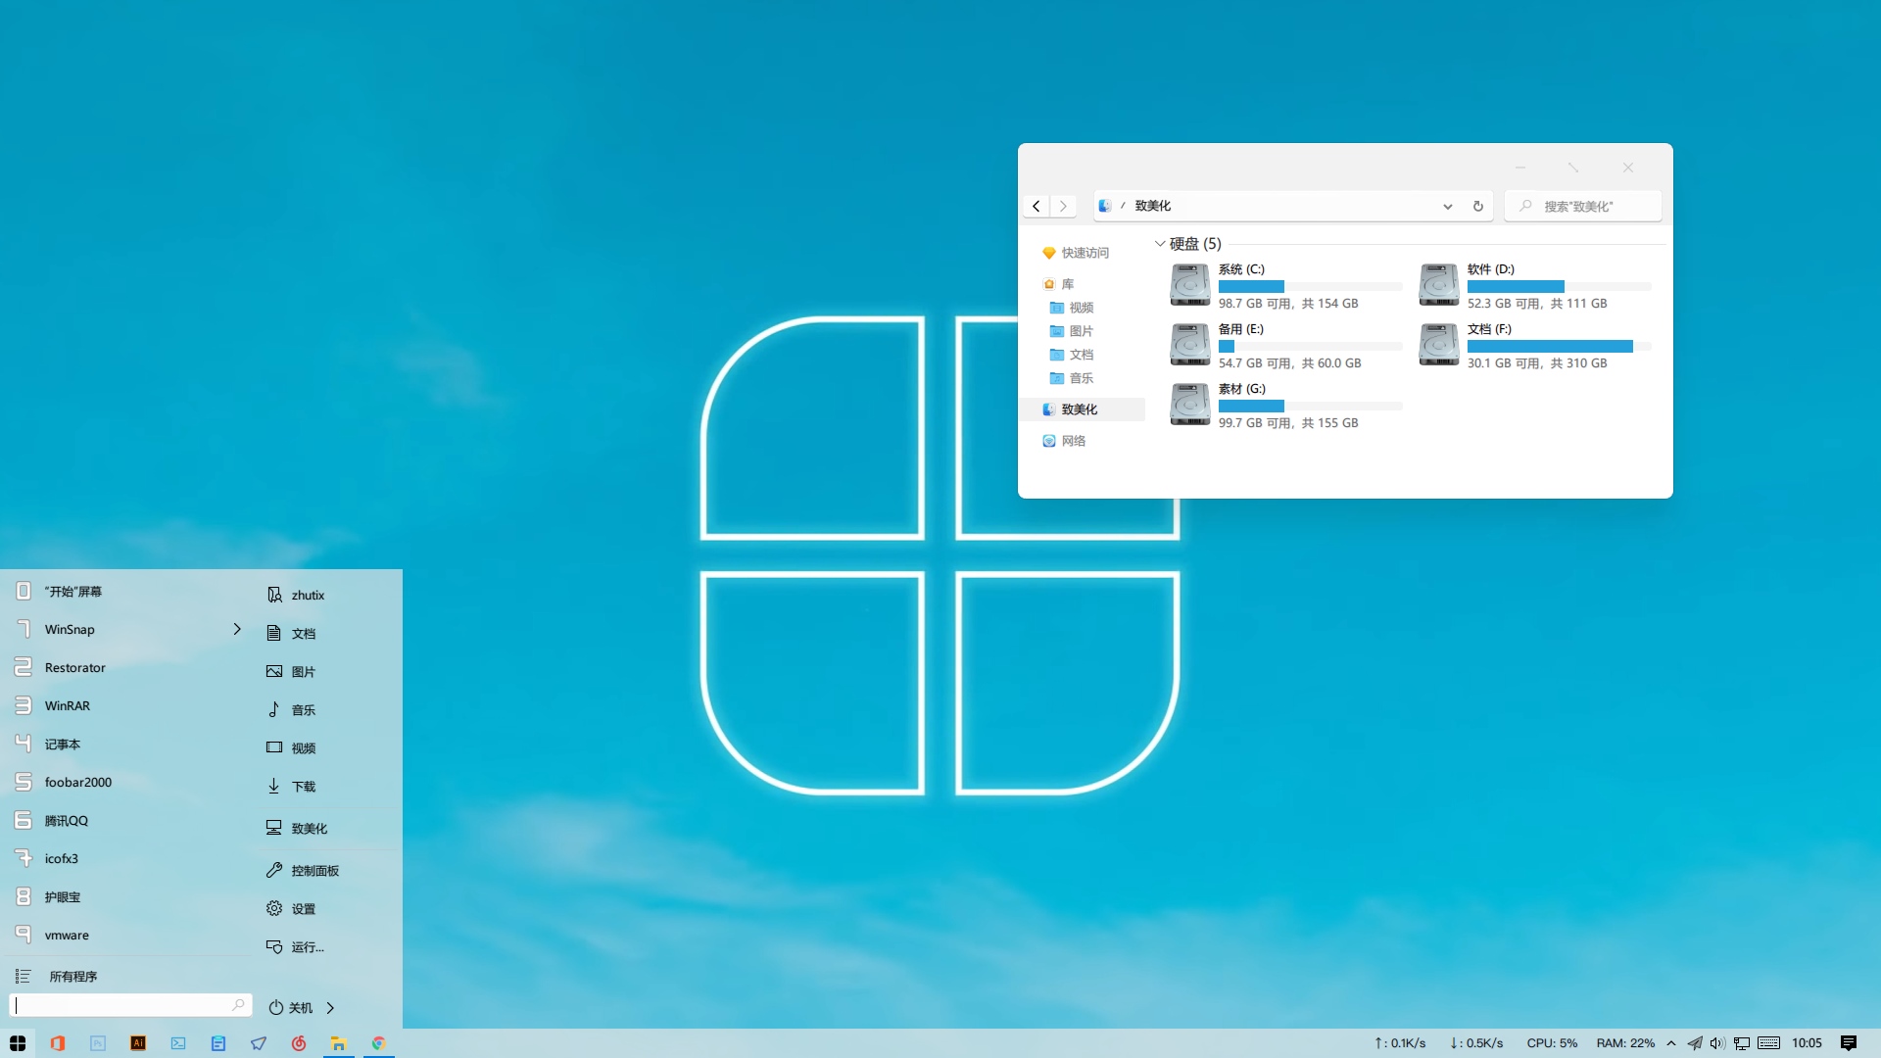Open the address bar history dropdown
The width and height of the screenshot is (1881, 1058).
[1447, 207]
